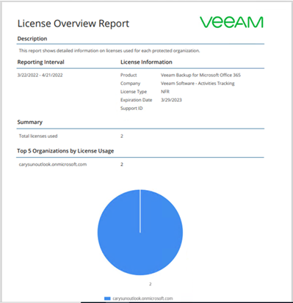Click the Veeam Software - Activities Tracking company value

(x=198, y=84)
